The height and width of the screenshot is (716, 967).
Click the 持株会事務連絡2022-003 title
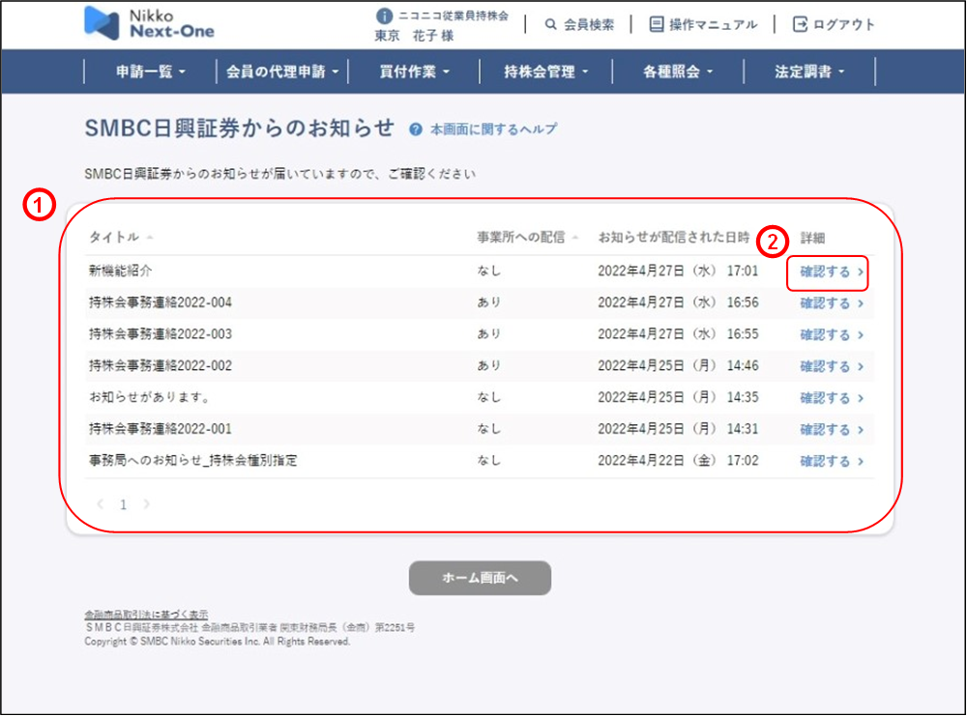pyautogui.click(x=161, y=334)
